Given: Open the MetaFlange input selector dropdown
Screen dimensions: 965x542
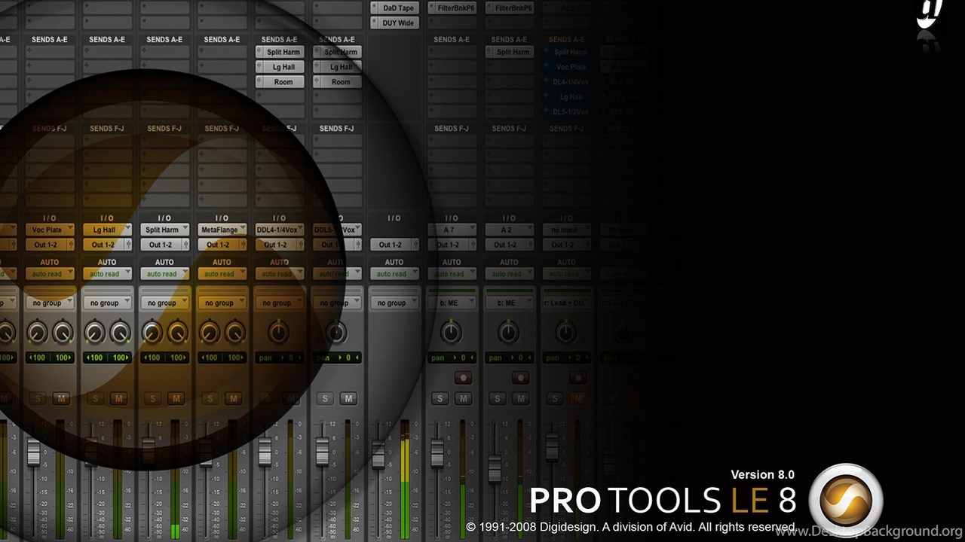Looking at the screenshot, I should pyautogui.click(x=222, y=230).
